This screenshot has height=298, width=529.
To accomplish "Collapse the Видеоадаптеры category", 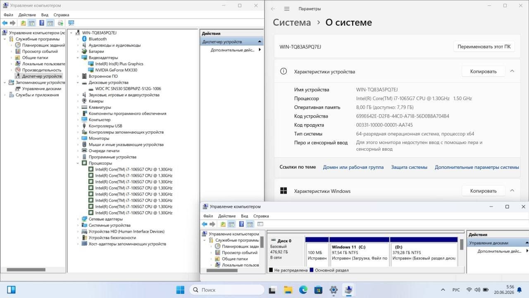I will coord(78,58).
